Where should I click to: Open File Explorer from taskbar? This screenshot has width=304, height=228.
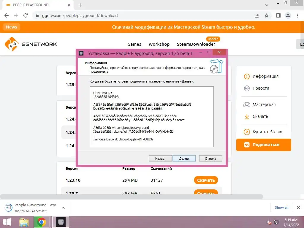click(x=24, y=222)
